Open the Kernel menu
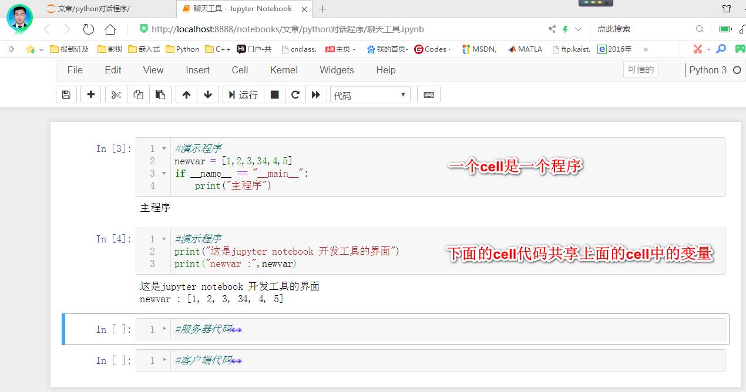The width and height of the screenshot is (746, 392). (284, 70)
